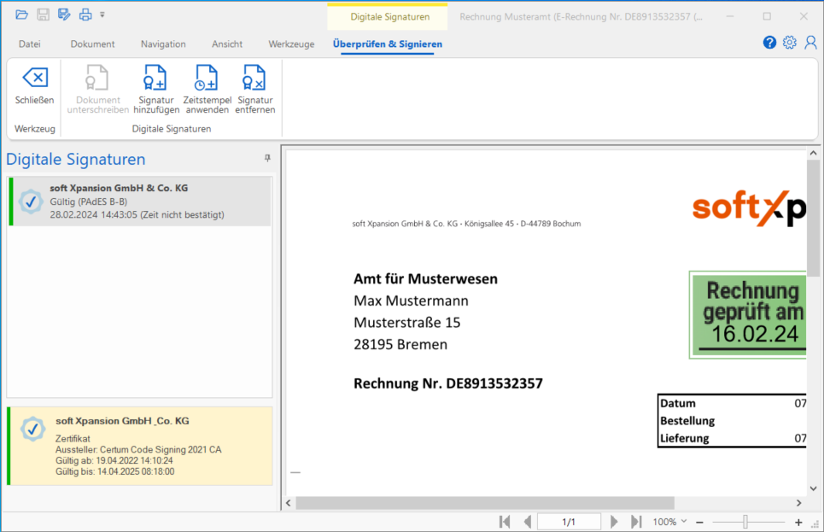This screenshot has height=532, width=824.
Task: Click the page number input field
Action: pos(568,522)
